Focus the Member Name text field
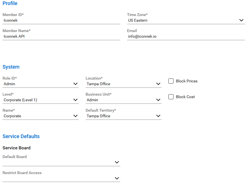Screen dimensions: 249x189 pos(61,36)
